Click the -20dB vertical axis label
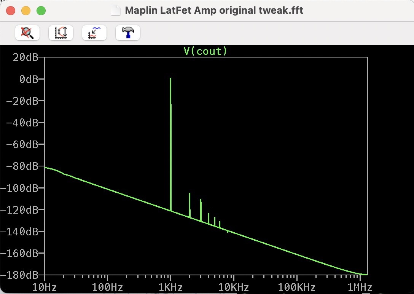 coord(22,101)
